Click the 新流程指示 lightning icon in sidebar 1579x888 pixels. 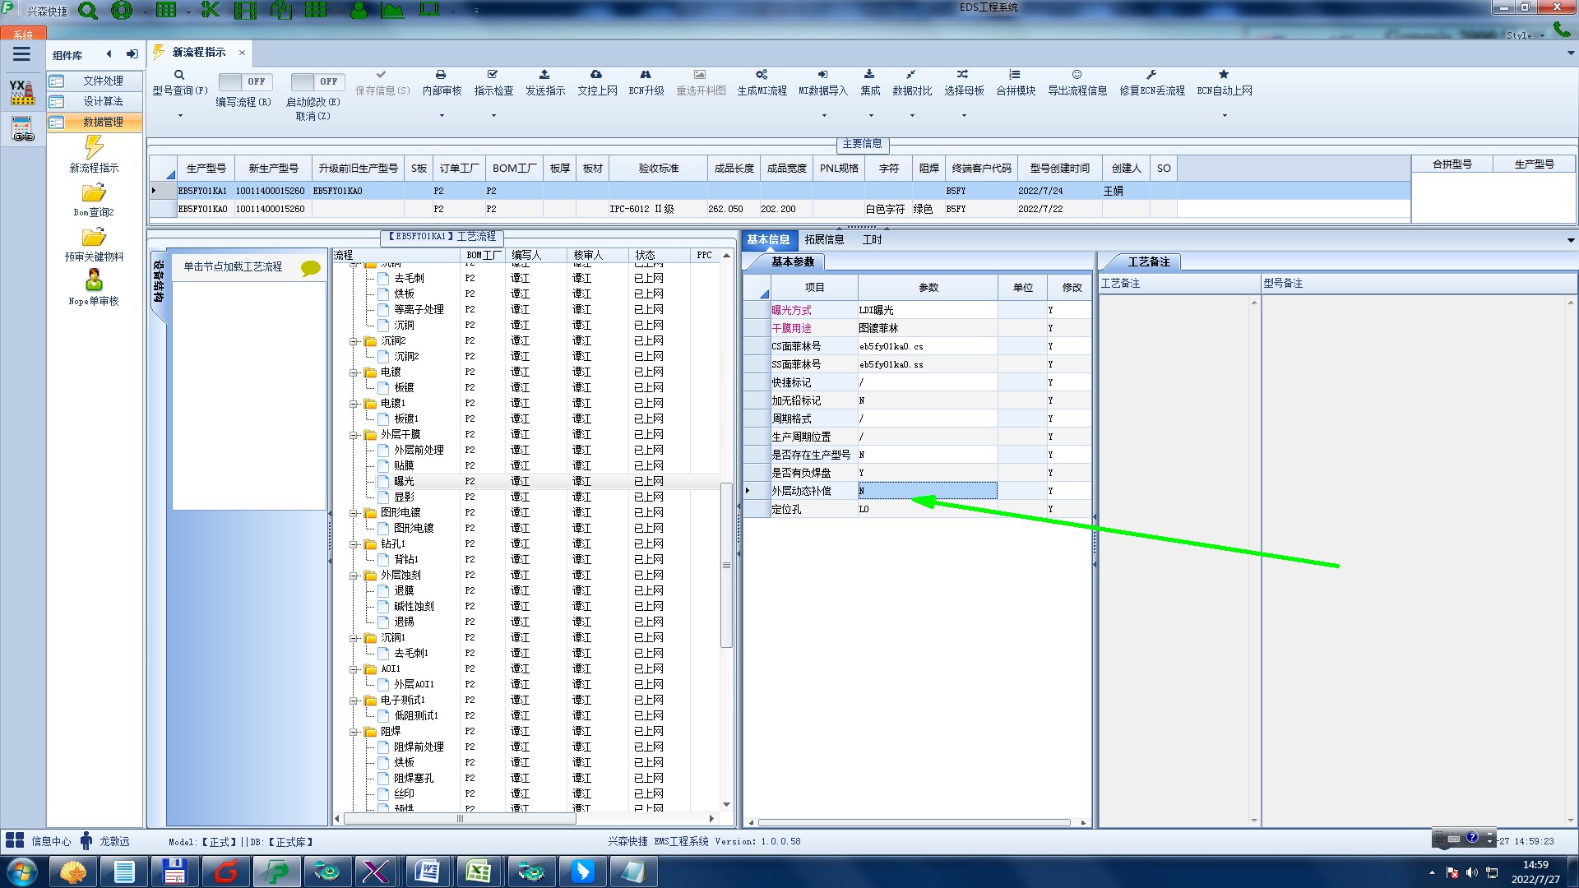pyautogui.click(x=94, y=147)
